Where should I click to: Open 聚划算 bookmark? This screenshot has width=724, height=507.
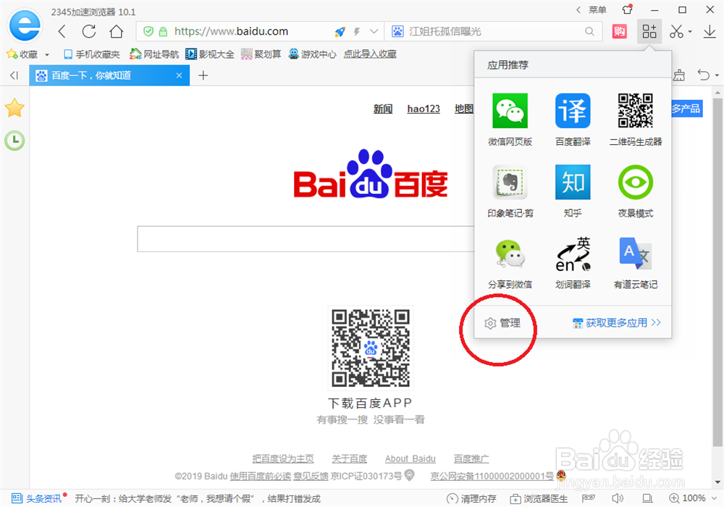coord(261,54)
